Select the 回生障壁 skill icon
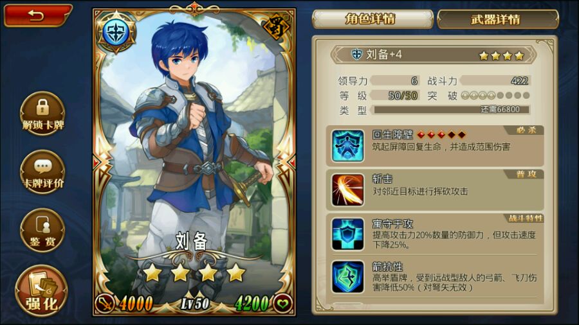This screenshot has height=325, width=579. click(x=347, y=146)
